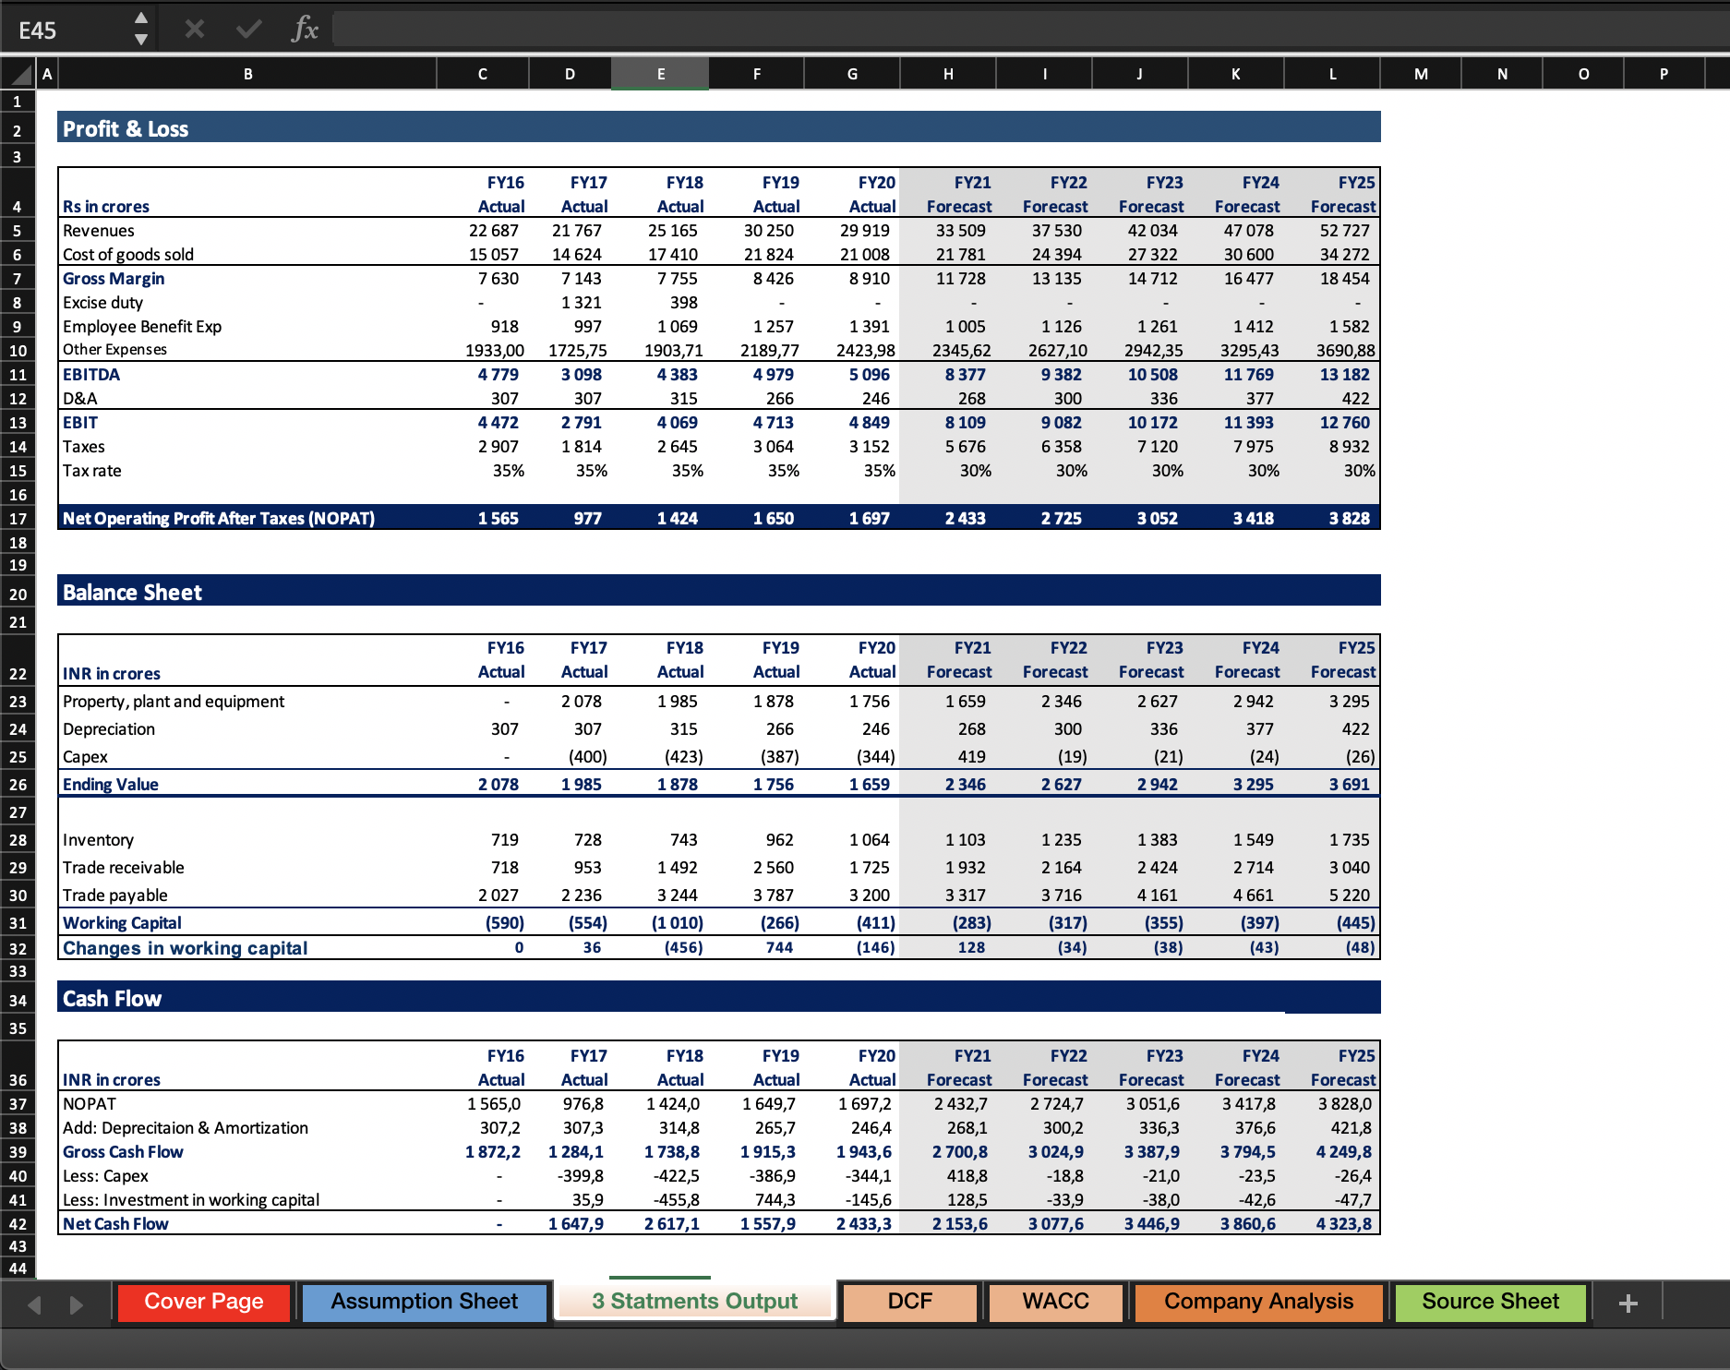Image resolution: width=1730 pixels, height=1370 pixels.
Task: Select column H header
Action: point(948,74)
